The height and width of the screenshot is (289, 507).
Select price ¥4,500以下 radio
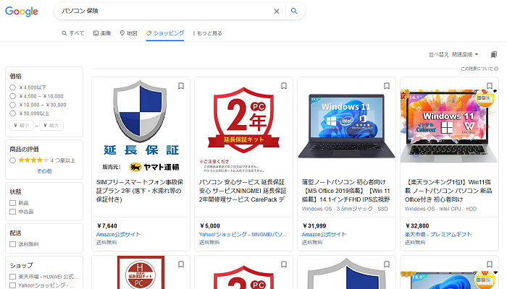point(12,87)
